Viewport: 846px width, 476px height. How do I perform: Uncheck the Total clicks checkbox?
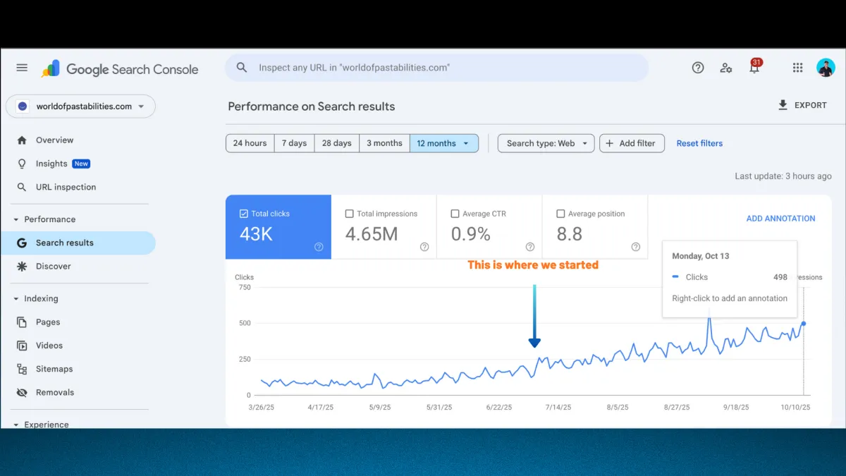[x=244, y=214]
